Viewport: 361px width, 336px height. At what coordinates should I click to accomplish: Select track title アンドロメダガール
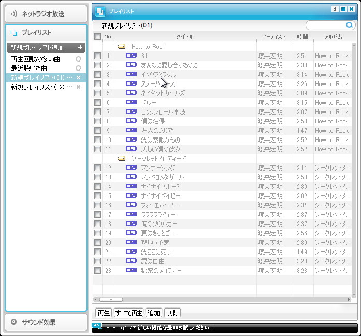(x=163, y=177)
